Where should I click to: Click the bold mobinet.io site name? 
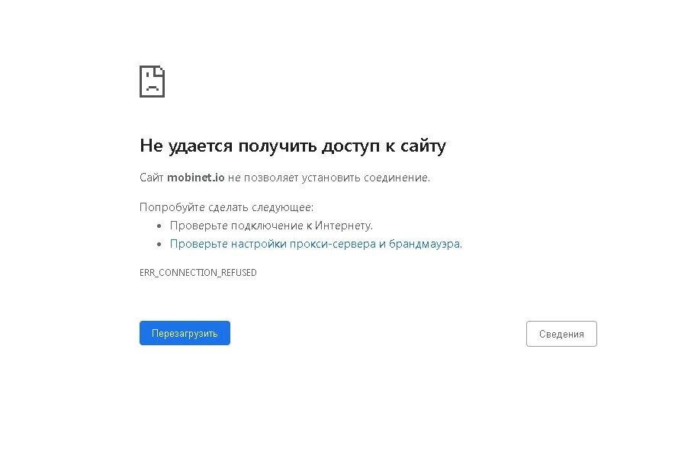195,178
